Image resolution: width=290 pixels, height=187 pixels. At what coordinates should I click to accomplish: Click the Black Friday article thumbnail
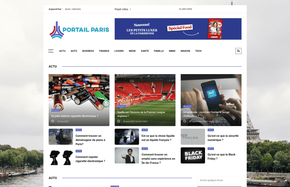coord(193,155)
